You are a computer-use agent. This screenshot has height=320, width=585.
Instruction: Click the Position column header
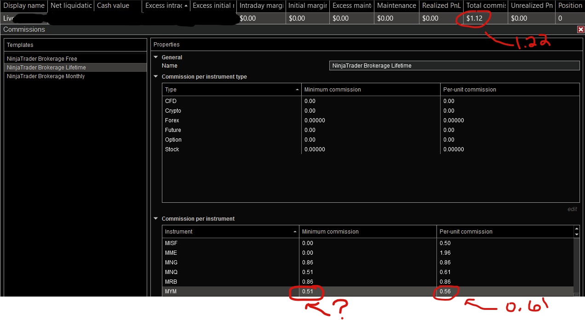[x=570, y=6]
